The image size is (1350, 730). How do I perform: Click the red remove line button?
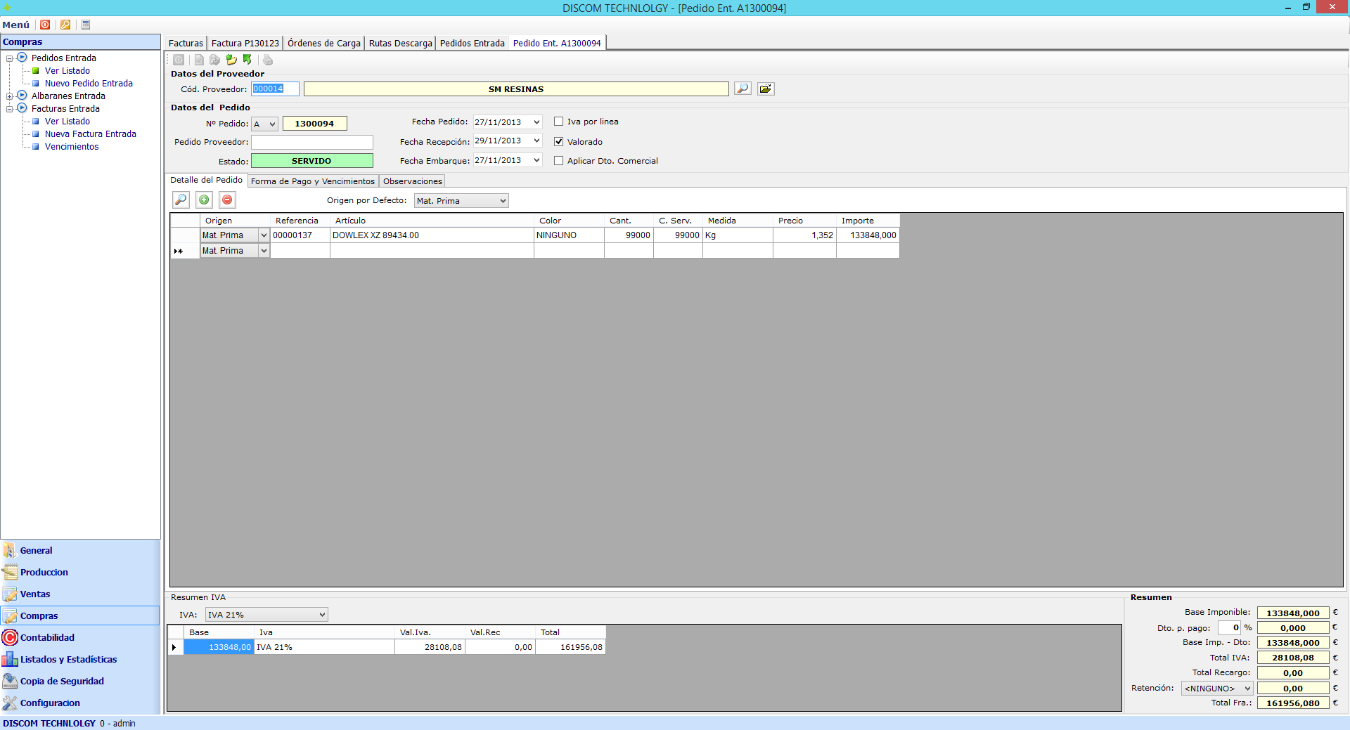coord(227,200)
